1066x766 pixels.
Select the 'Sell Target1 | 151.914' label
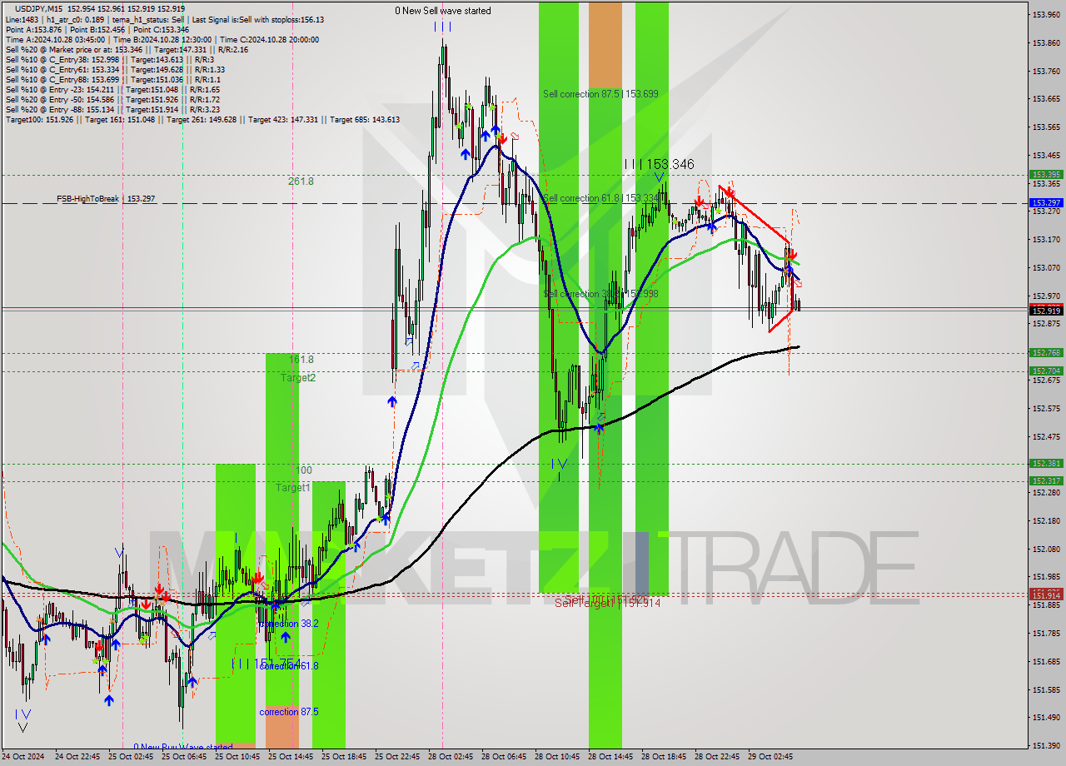click(x=607, y=603)
